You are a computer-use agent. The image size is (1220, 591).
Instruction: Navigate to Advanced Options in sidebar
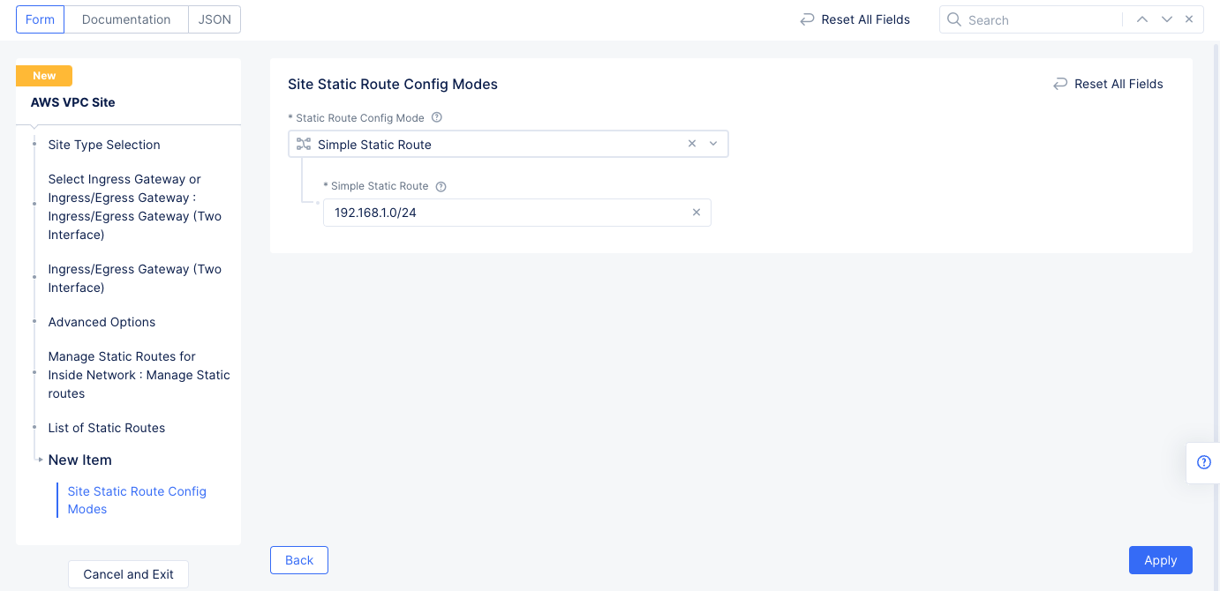coord(102,322)
